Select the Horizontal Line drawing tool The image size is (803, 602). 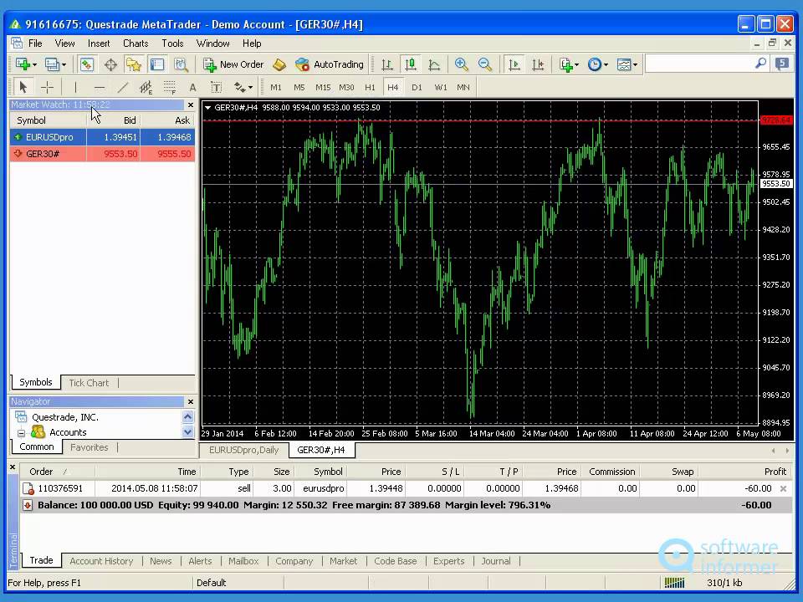pos(100,87)
